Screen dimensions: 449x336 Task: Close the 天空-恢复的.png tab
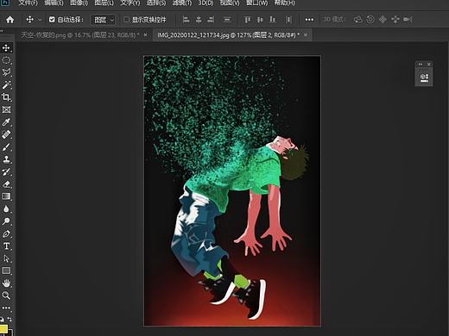pos(145,35)
